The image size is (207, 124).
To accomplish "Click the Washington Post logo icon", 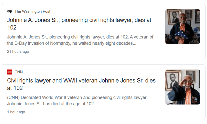I will coord(9,11).
